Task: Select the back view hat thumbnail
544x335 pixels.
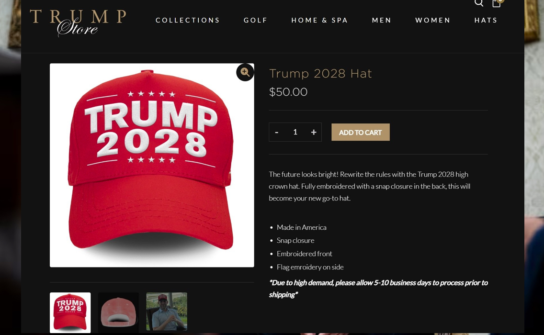Action: click(x=118, y=313)
